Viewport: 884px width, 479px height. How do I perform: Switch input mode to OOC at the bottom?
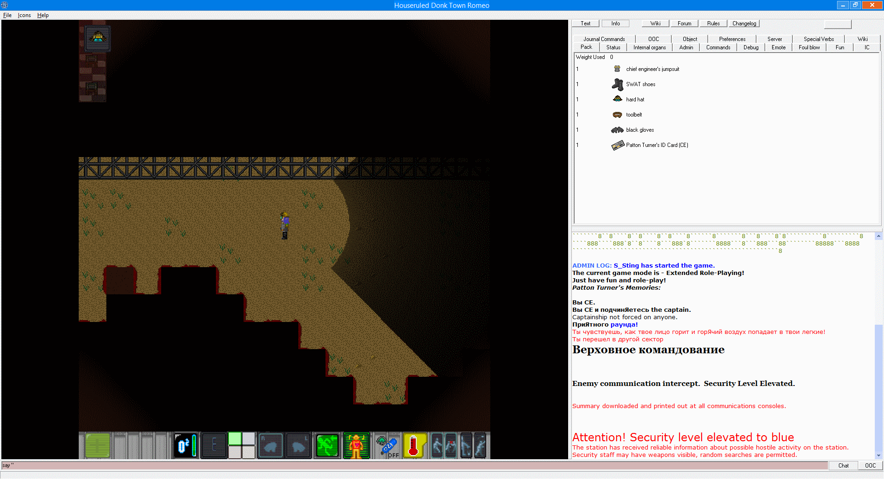pos(870,466)
